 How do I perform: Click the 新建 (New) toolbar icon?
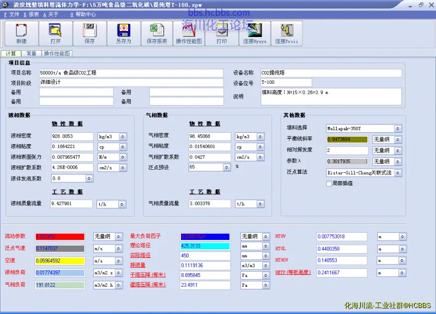tap(21, 34)
